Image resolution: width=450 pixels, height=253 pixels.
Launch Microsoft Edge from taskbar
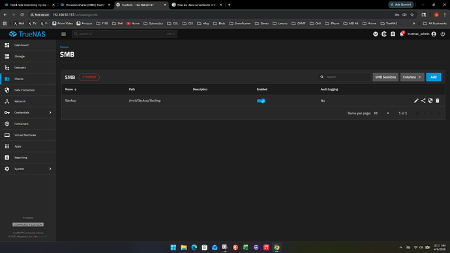[194, 247]
